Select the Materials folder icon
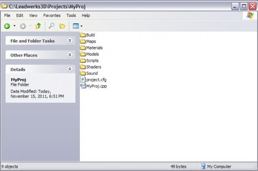The width and height of the screenshot is (258, 171). pos(83,48)
